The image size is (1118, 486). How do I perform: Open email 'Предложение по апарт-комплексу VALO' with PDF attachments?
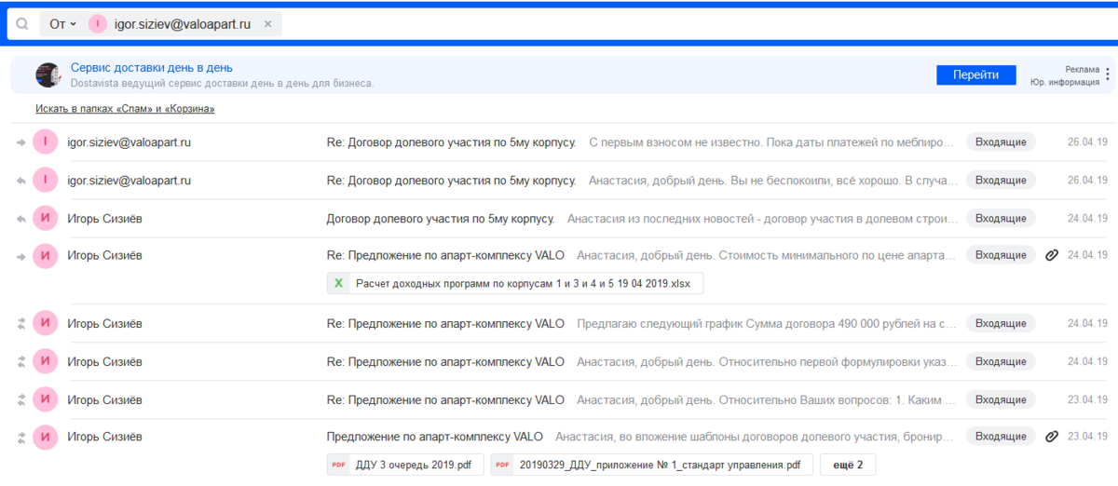[x=559, y=451]
